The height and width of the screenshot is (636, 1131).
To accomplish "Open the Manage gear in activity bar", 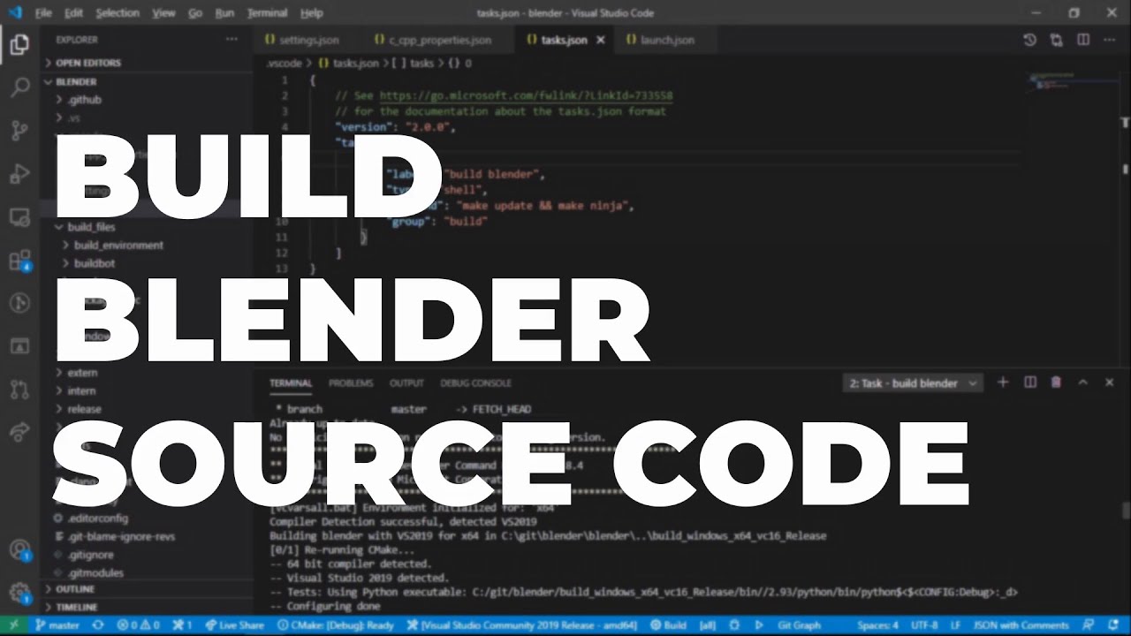I will click(x=19, y=593).
